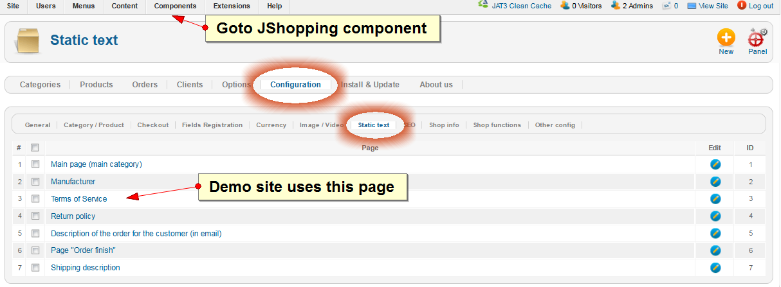Viewport: 781px width, 287px height.
Task: Check the Return policy checkbox
Action: point(35,216)
